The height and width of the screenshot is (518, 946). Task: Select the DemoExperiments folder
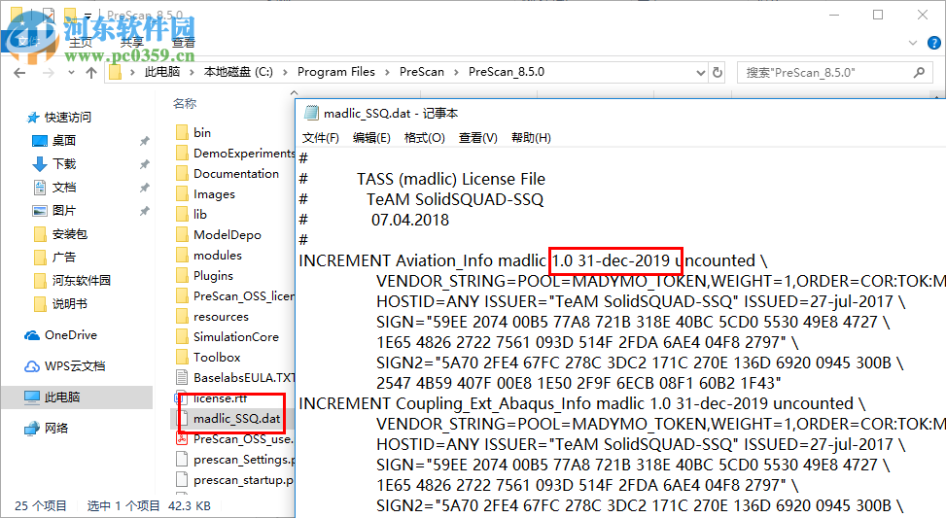[x=244, y=154]
